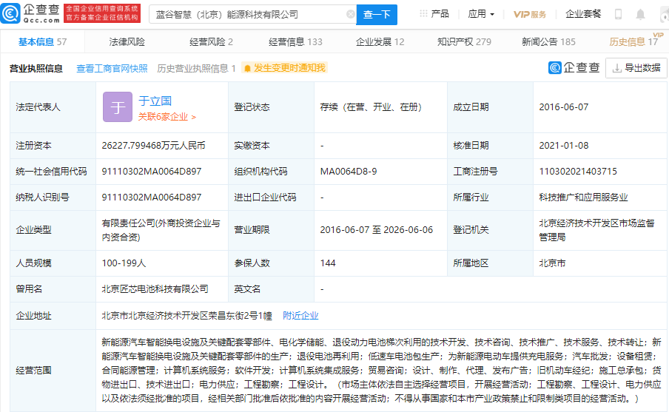This screenshot has width=669, height=412.
Task: Click registered capital value 26227.799468万元人民币
Action: [x=153, y=146]
